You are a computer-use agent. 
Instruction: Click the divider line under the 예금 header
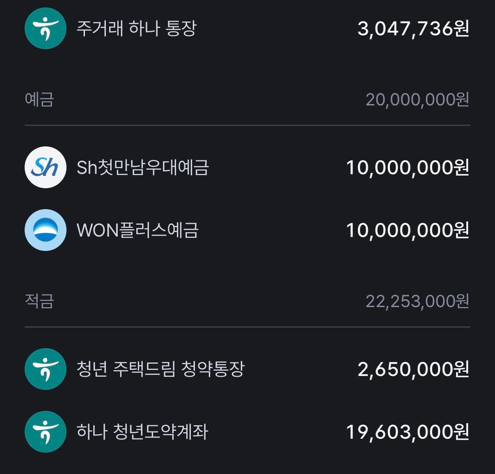247,126
